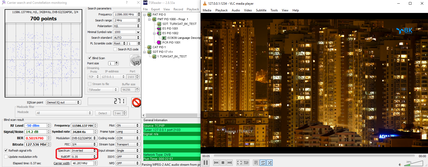Open the File menu in TSReader

145,9
